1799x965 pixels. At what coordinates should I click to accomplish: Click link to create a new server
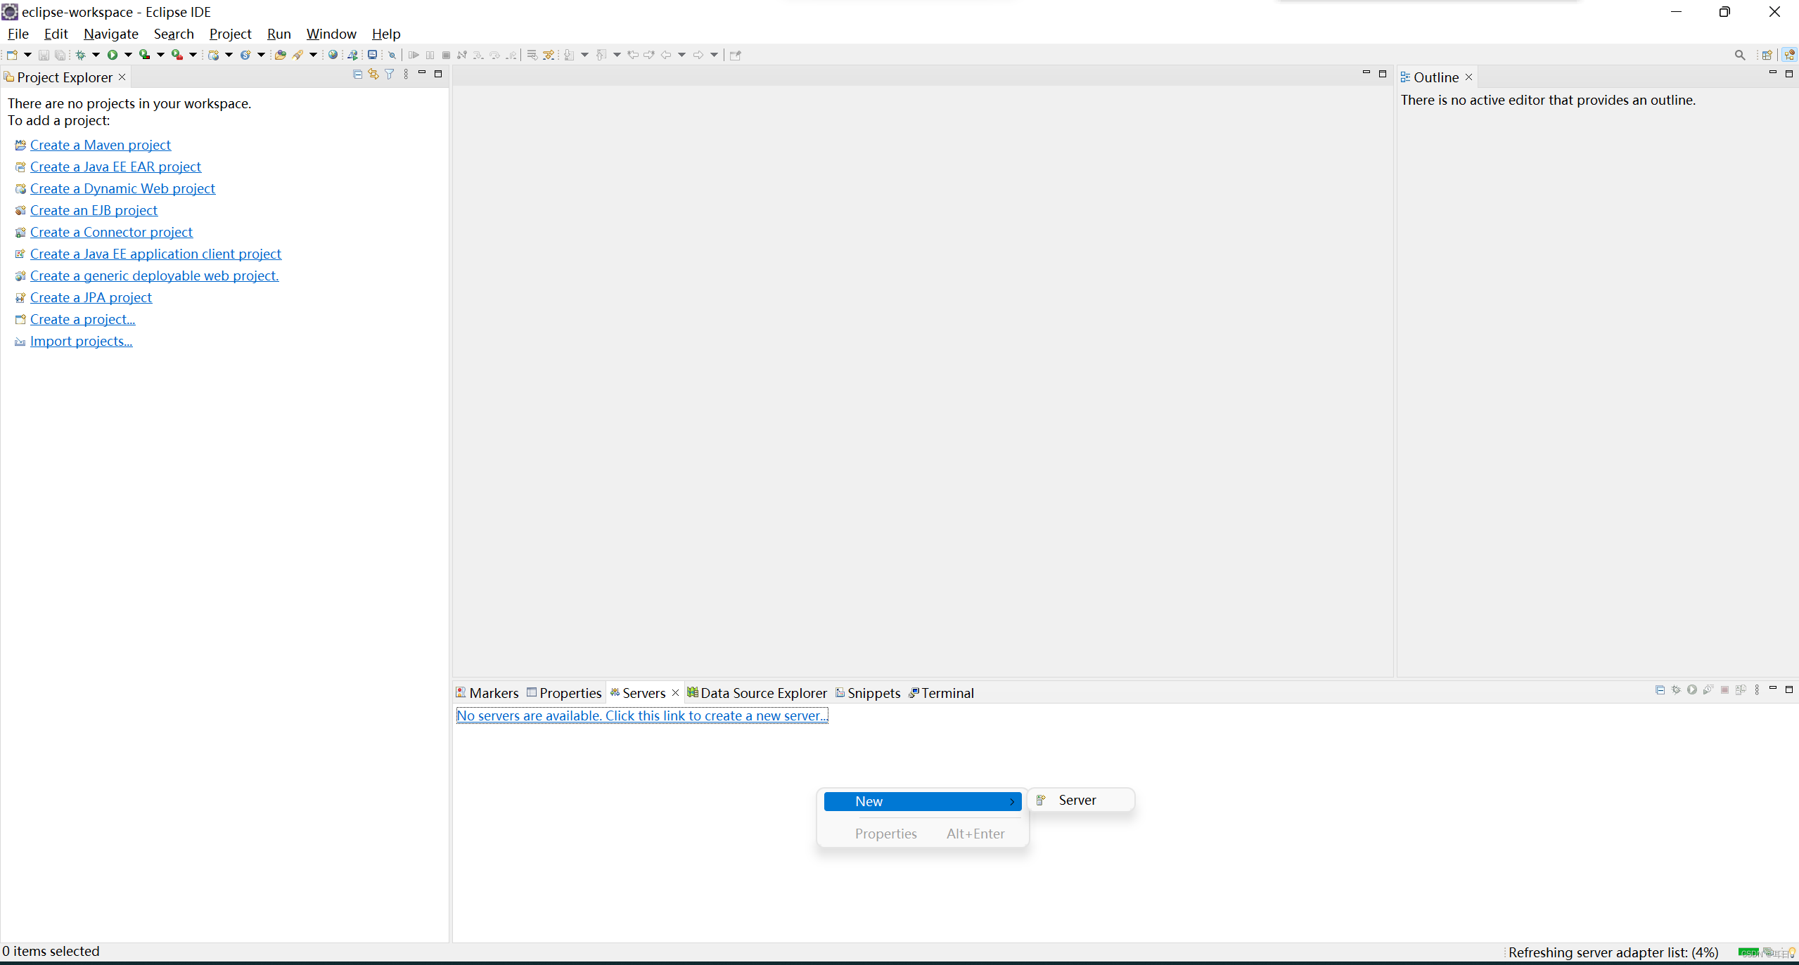point(641,715)
